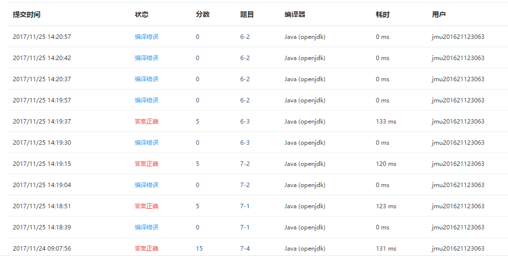Viewport: 508px width, 256px height.
Task: Open the 答案正确 result submitted at 14:19:37
Action: point(146,122)
